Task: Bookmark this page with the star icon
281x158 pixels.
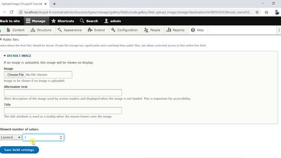Action: (x=257, y=12)
